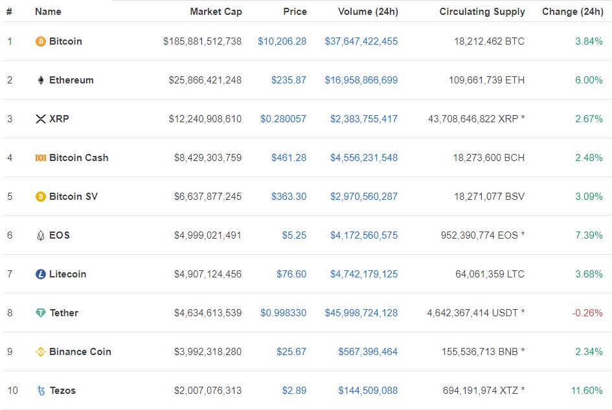
Task: Sort table by Name column header
Action: (x=48, y=12)
